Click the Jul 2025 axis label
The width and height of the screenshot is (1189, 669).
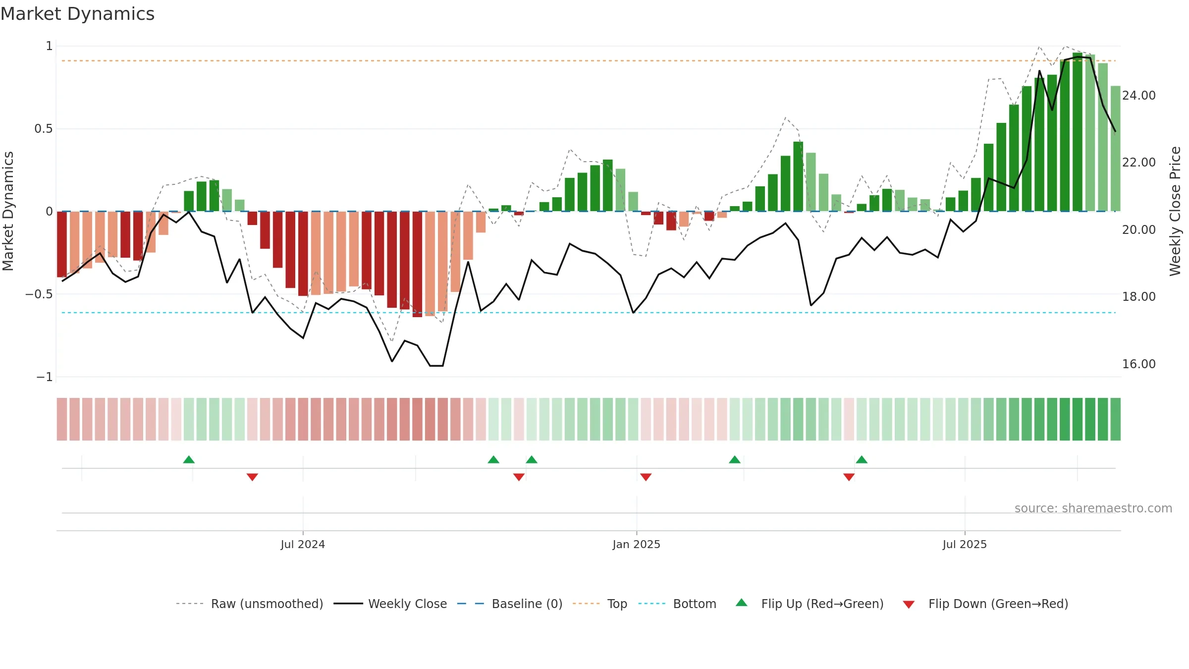965,544
